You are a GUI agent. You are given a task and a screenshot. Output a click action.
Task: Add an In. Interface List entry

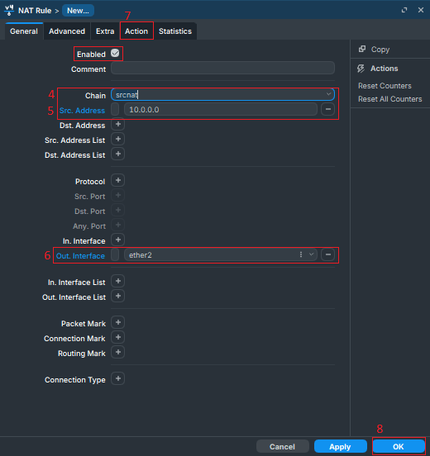tap(118, 281)
